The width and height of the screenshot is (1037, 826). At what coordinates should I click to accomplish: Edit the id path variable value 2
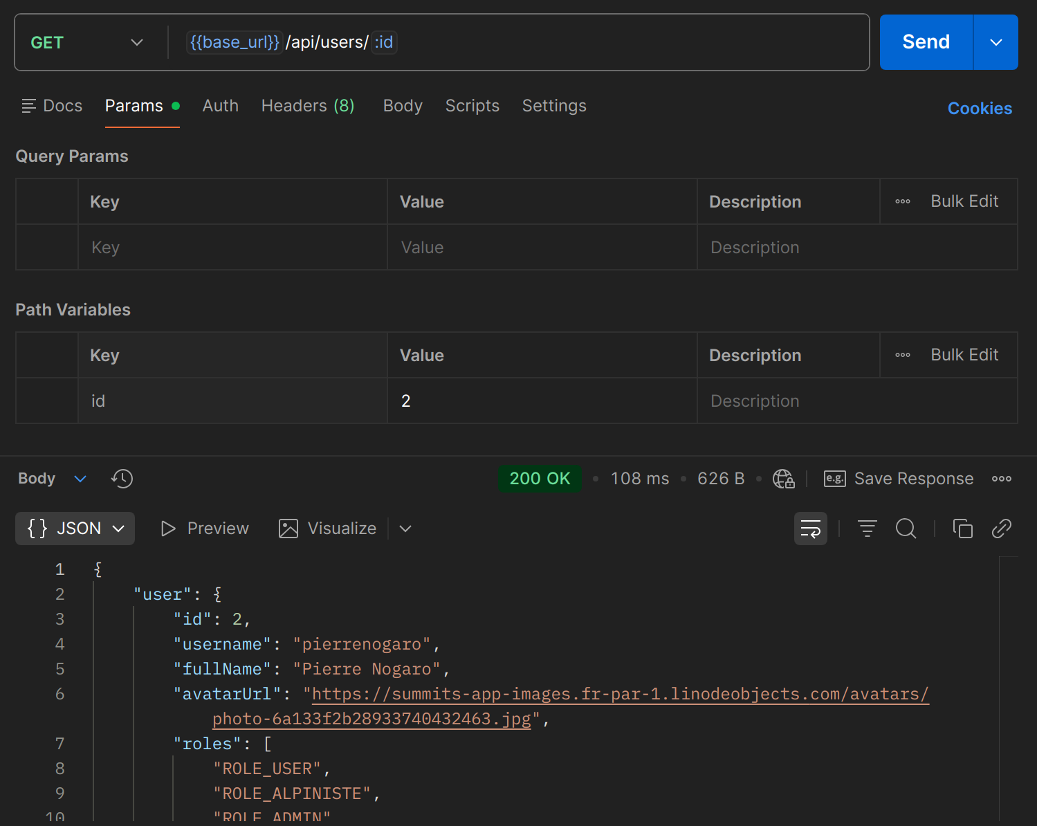pos(542,401)
